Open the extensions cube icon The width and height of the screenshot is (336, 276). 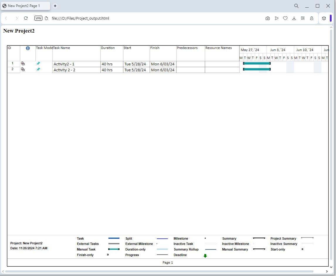click(324, 18)
